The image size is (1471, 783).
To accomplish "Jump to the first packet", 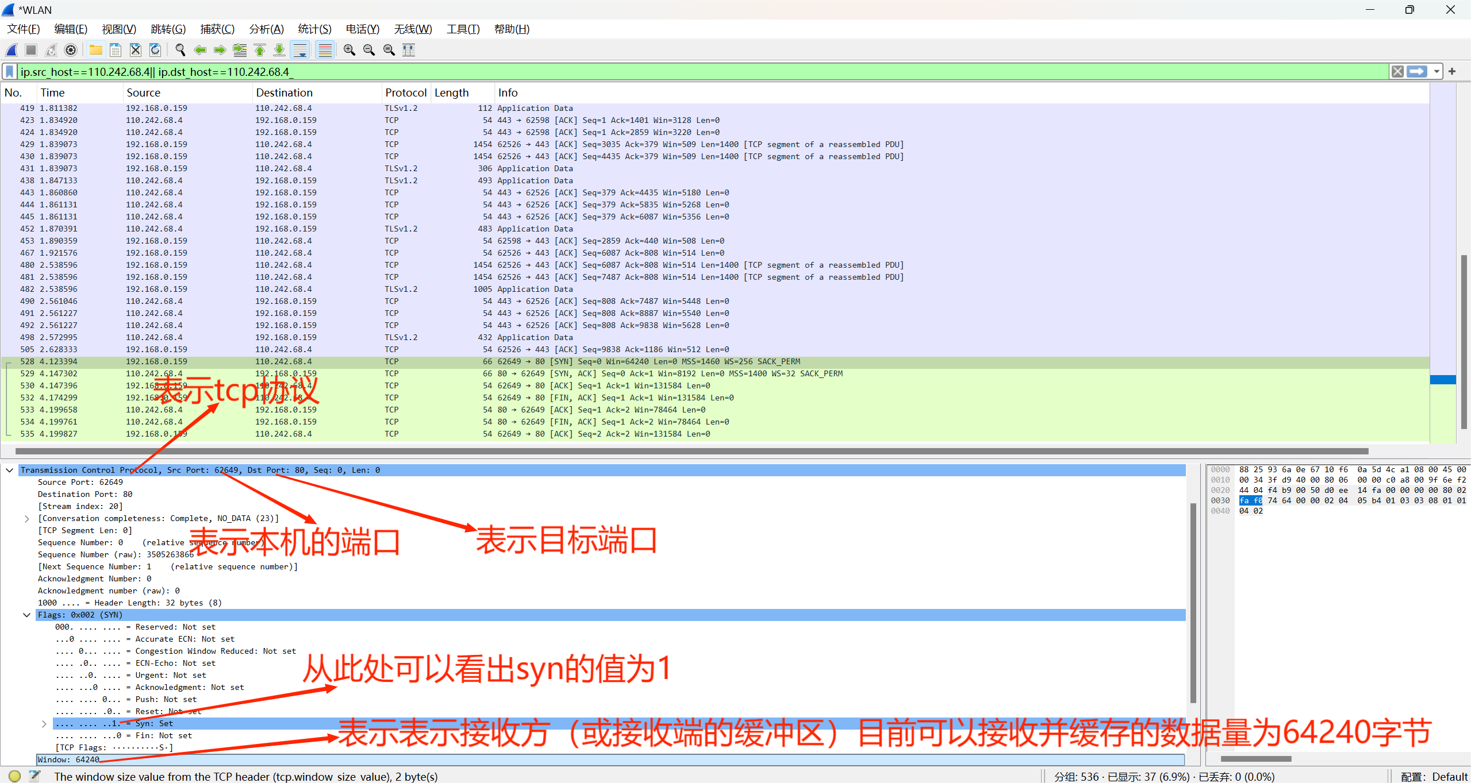I will point(260,50).
